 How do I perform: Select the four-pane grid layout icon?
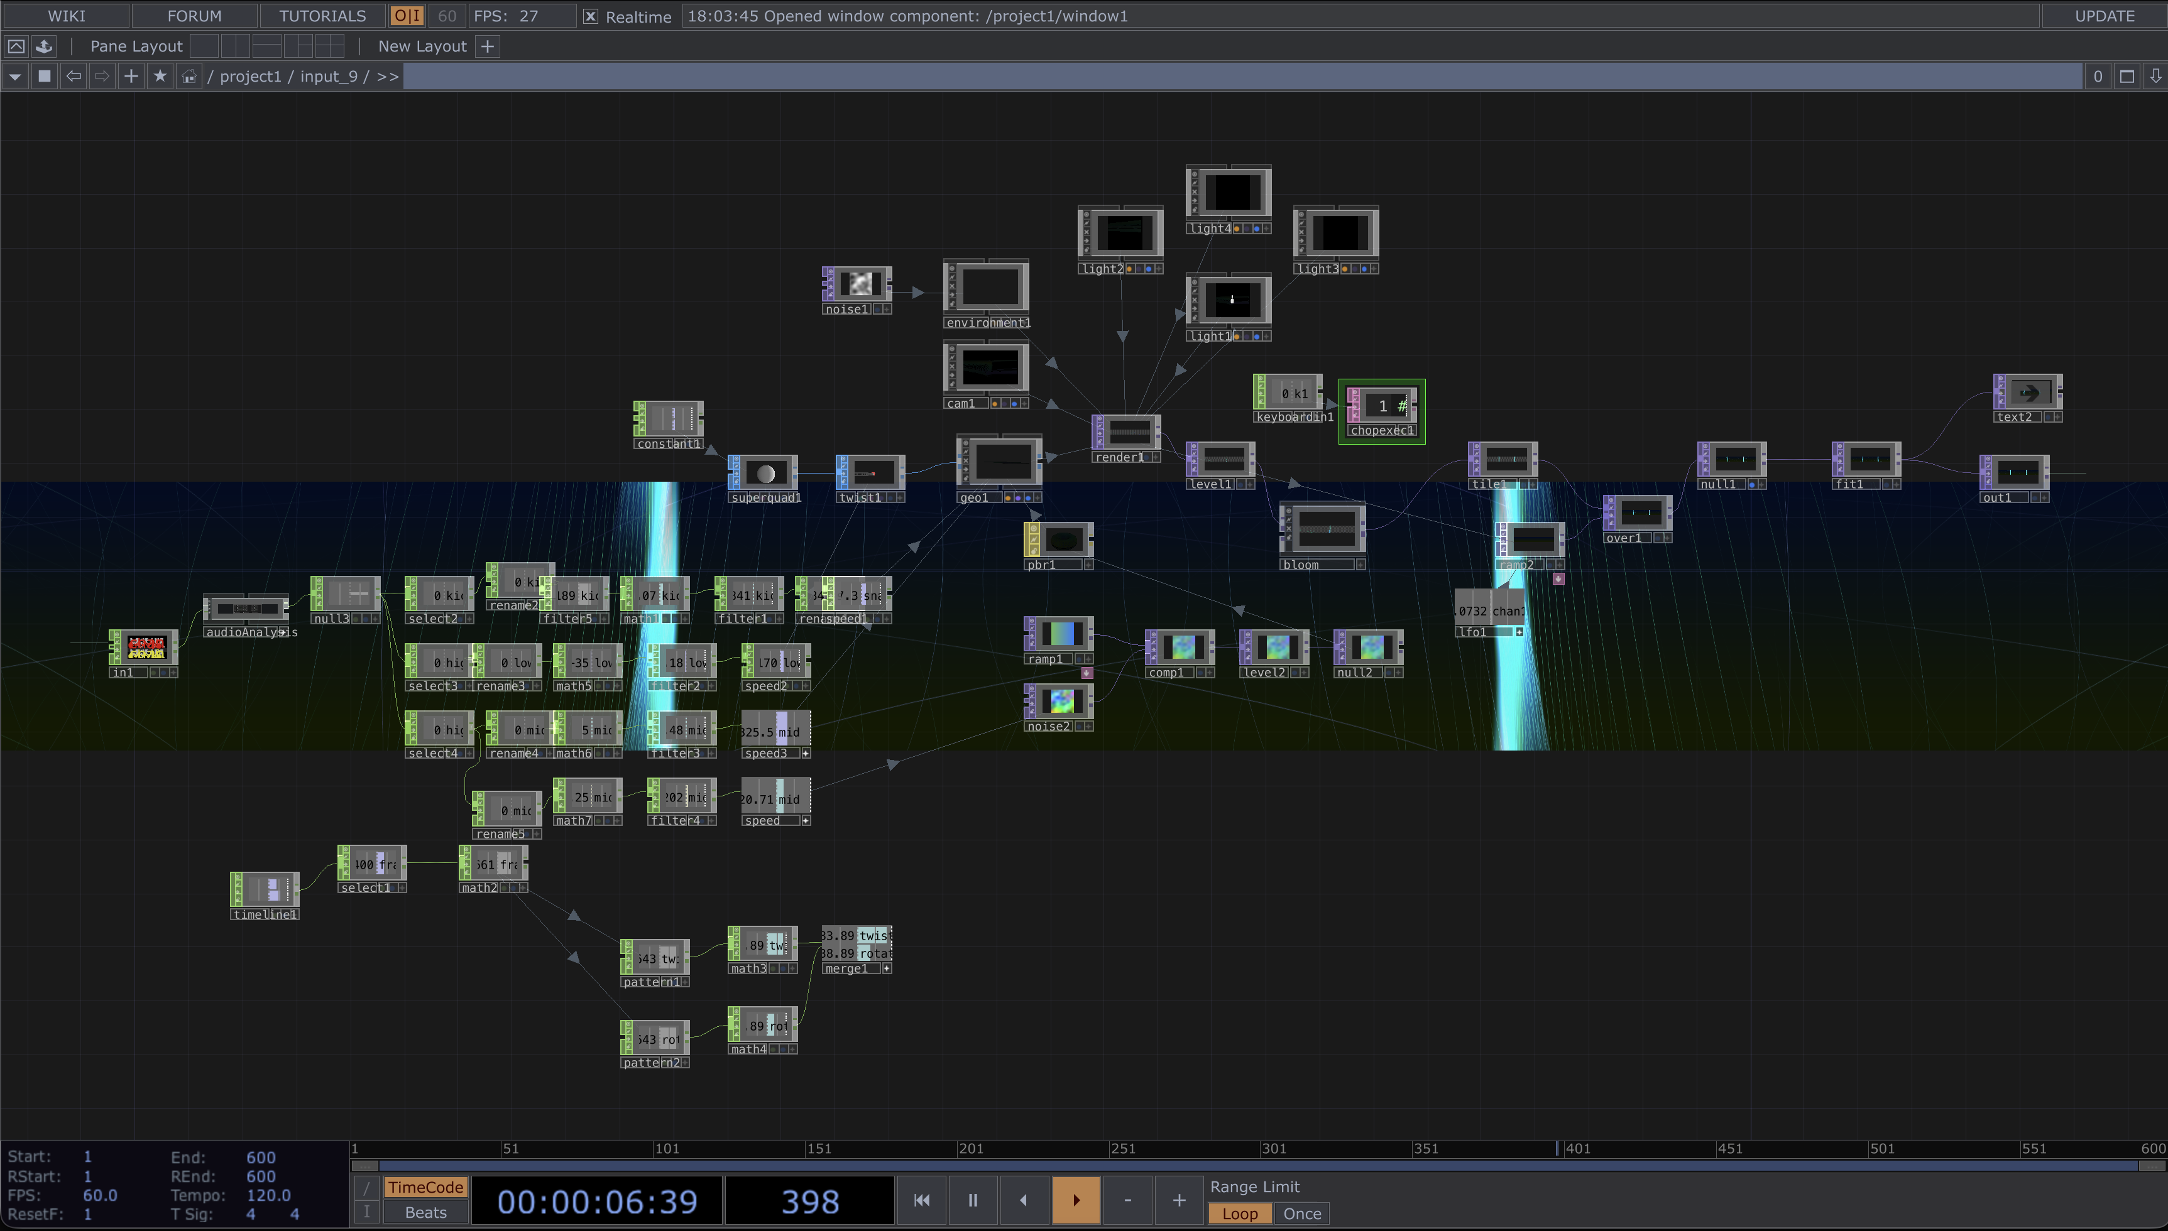point(329,46)
